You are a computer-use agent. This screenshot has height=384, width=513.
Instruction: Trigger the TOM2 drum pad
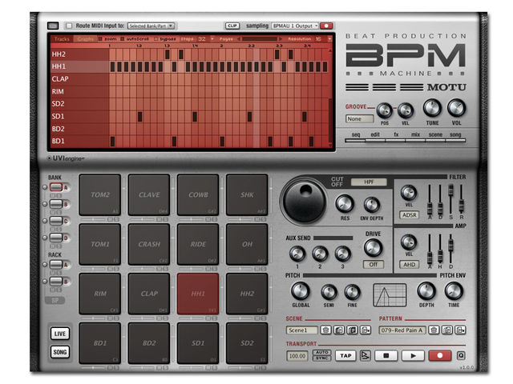tap(100, 195)
